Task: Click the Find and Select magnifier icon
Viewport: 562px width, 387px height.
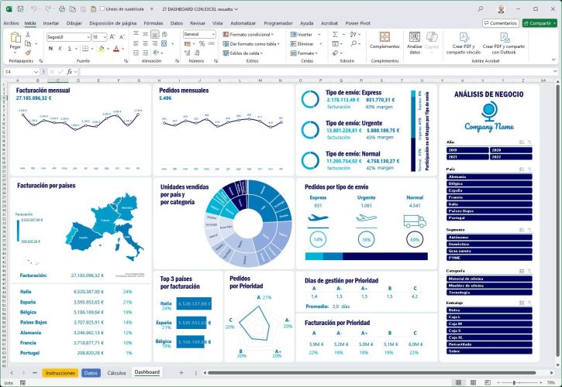Action: click(353, 43)
